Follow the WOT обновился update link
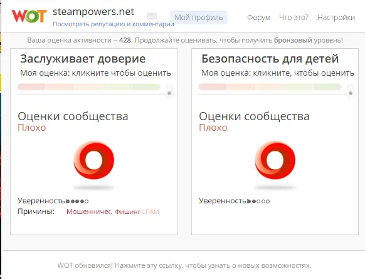This screenshot has height=279, width=365. [184, 265]
